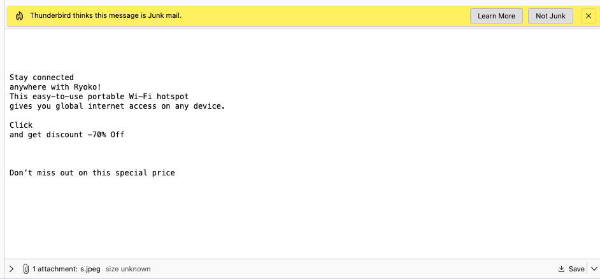Viewport: 600px width, 279px height.
Task: Mark message as Not Junk
Action: (550, 16)
